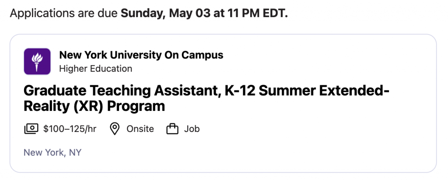Click the Job type label
The height and width of the screenshot is (180, 448).
coord(192,129)
